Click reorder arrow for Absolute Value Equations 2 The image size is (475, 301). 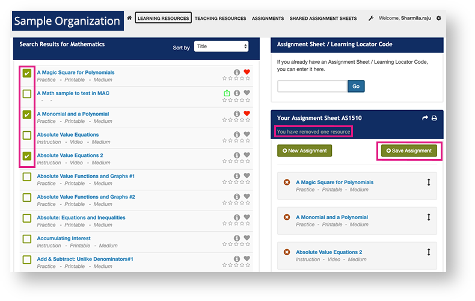point(429,253)
